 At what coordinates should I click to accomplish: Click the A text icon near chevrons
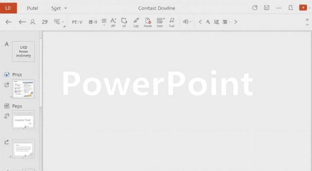click(x=208, y=22)
